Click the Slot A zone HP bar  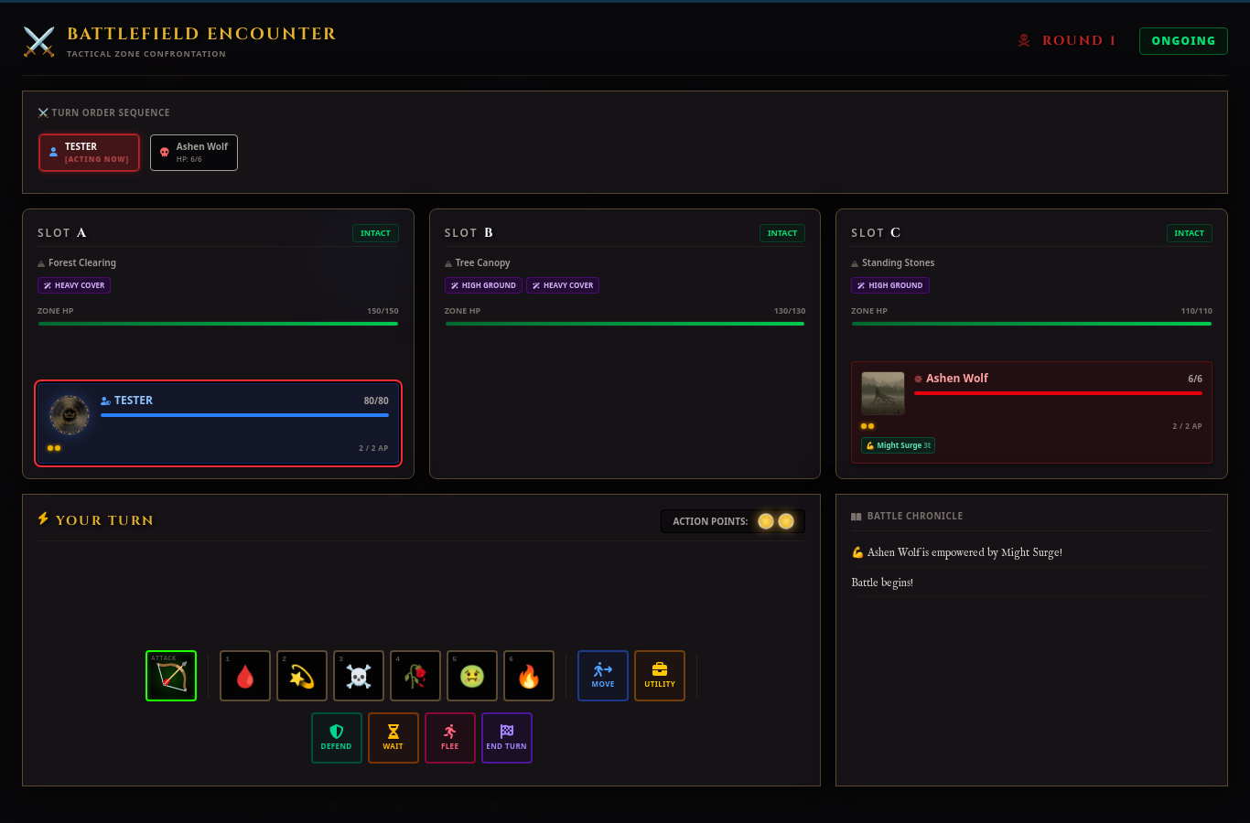218,324
